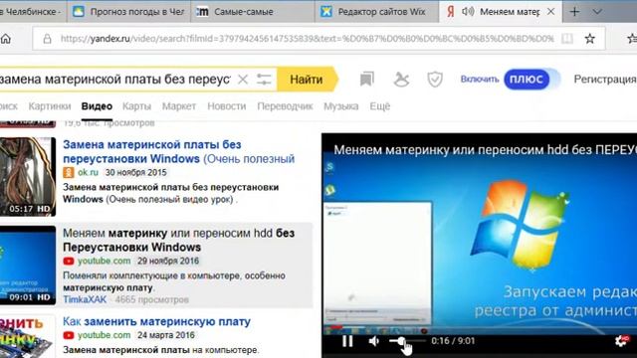
Task: Click the video title in the player
Action: [x=485, y=150]
